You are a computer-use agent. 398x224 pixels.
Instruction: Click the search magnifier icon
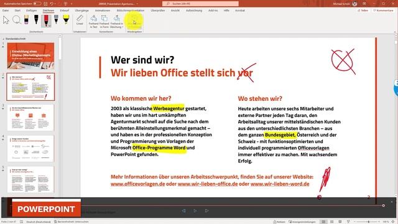[x=168, y=4]
